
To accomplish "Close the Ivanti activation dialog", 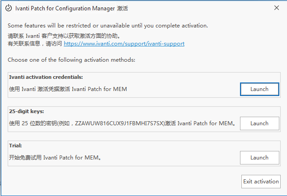I will [277, 8].
